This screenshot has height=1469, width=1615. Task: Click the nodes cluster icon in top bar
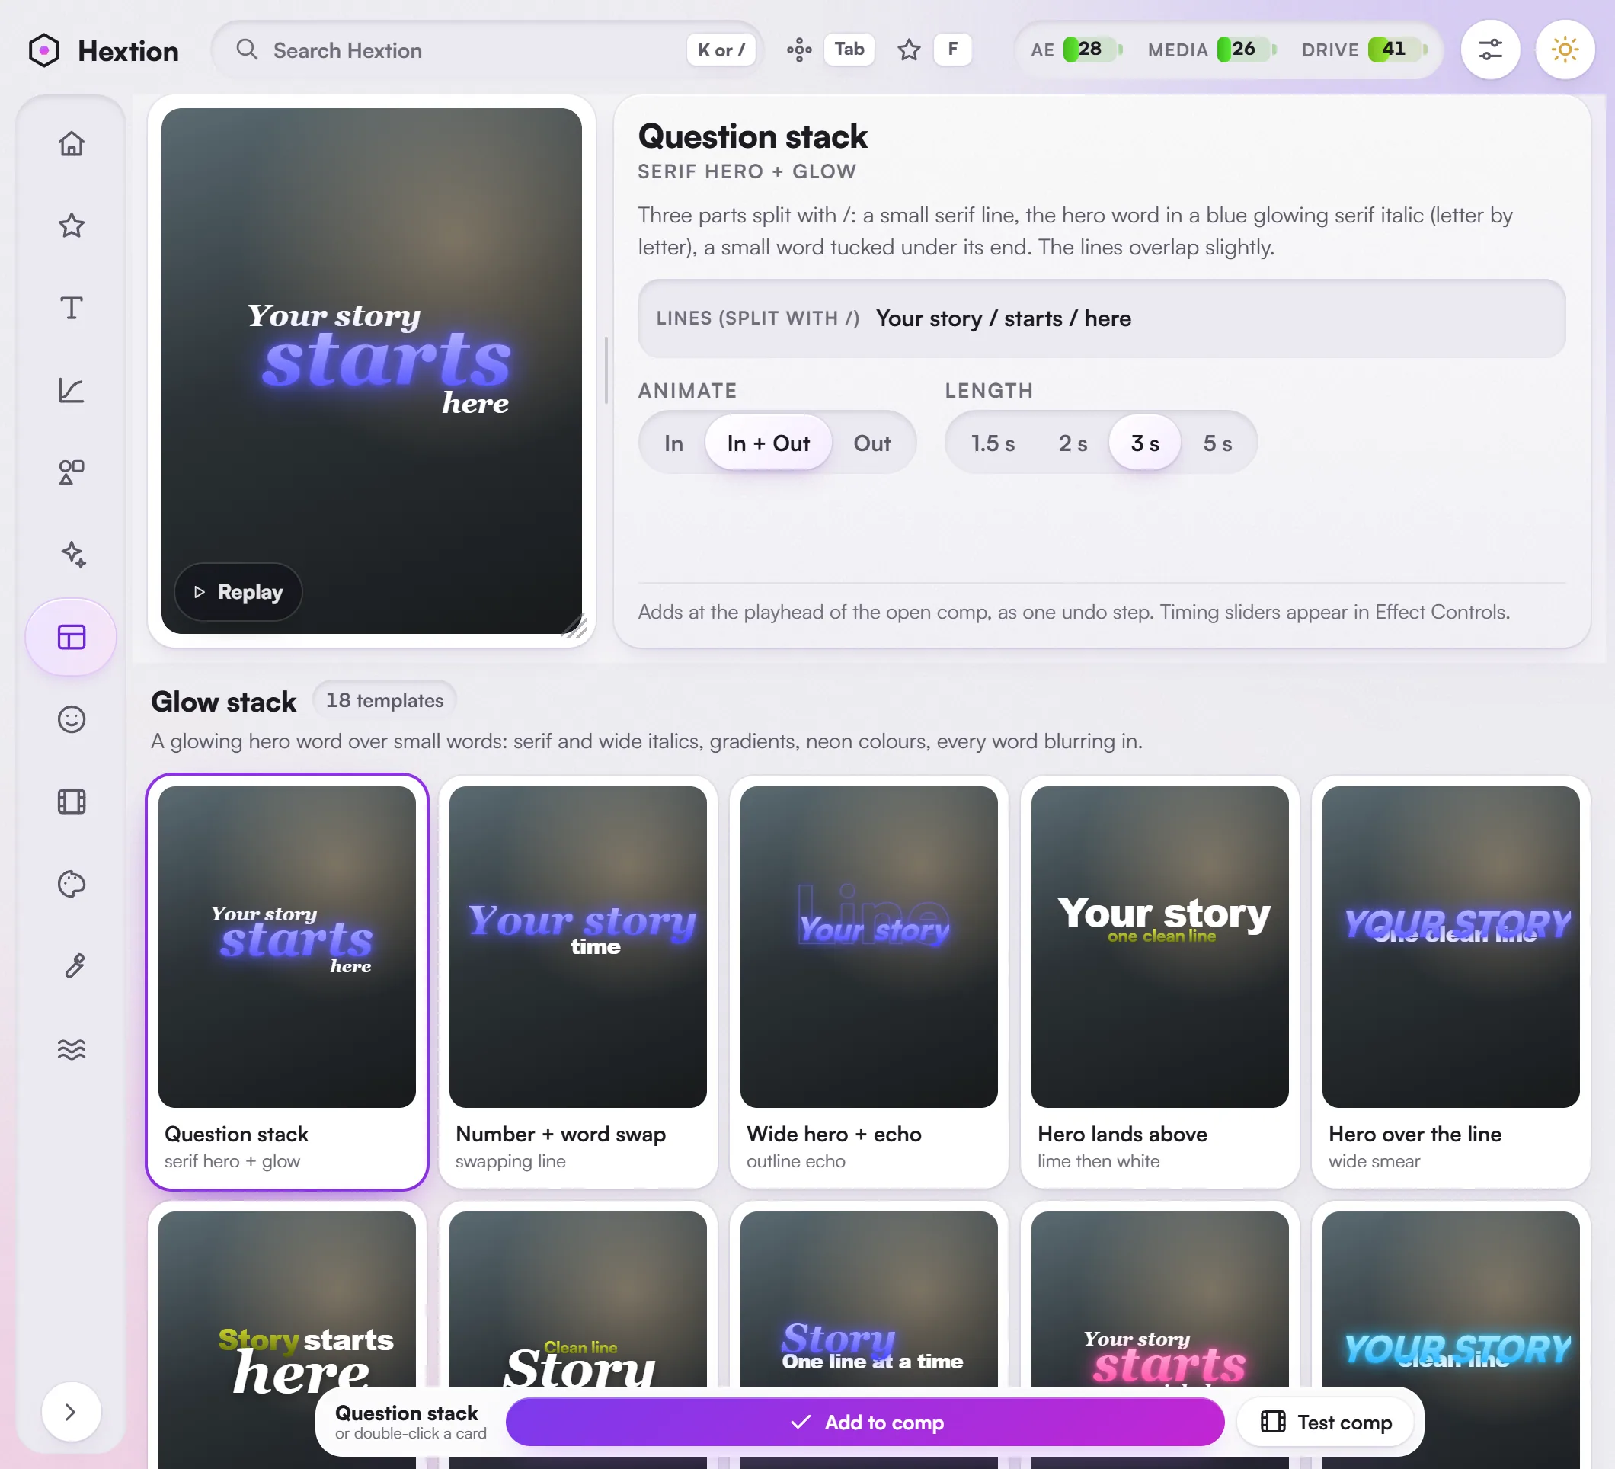pyautogui.click(x=798, y=50)
